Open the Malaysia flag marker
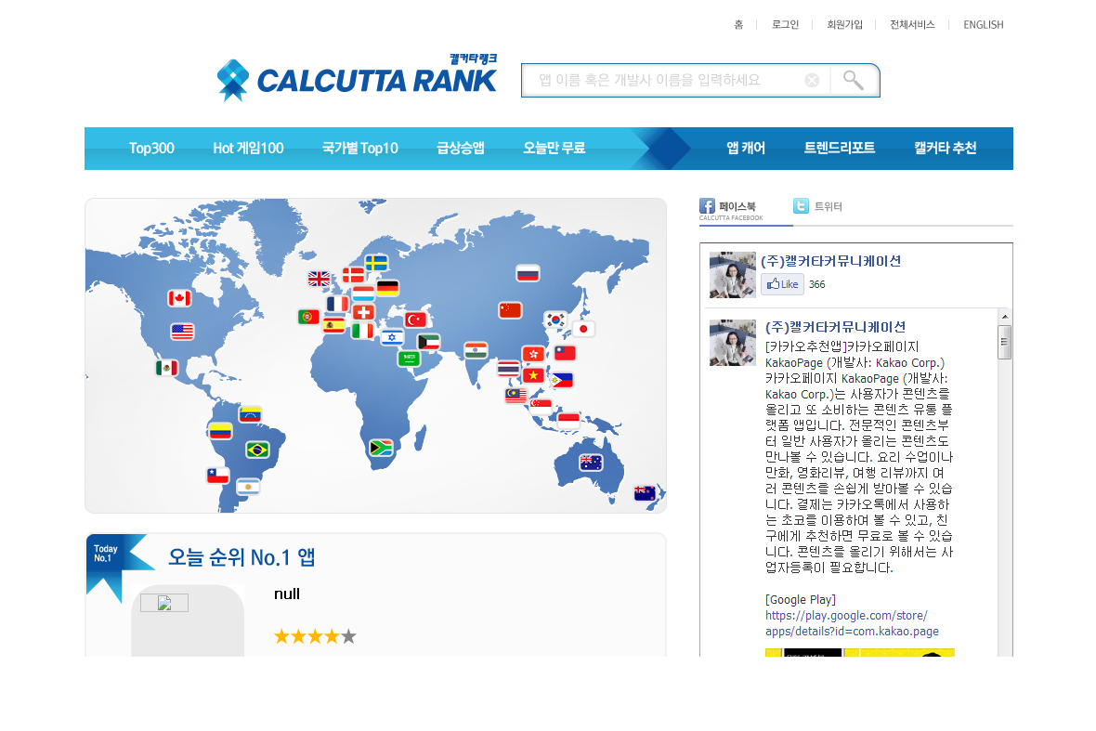Screen dimensions: 1096x731 tap(515, 396)
